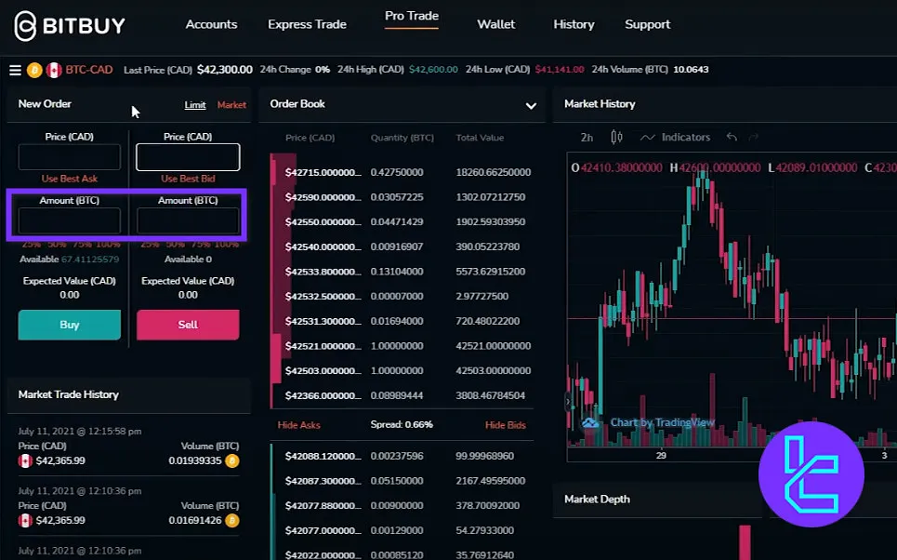Click the TradingView cloud logo icon
This screenshot has height=560, width=897.
point(590,423)
